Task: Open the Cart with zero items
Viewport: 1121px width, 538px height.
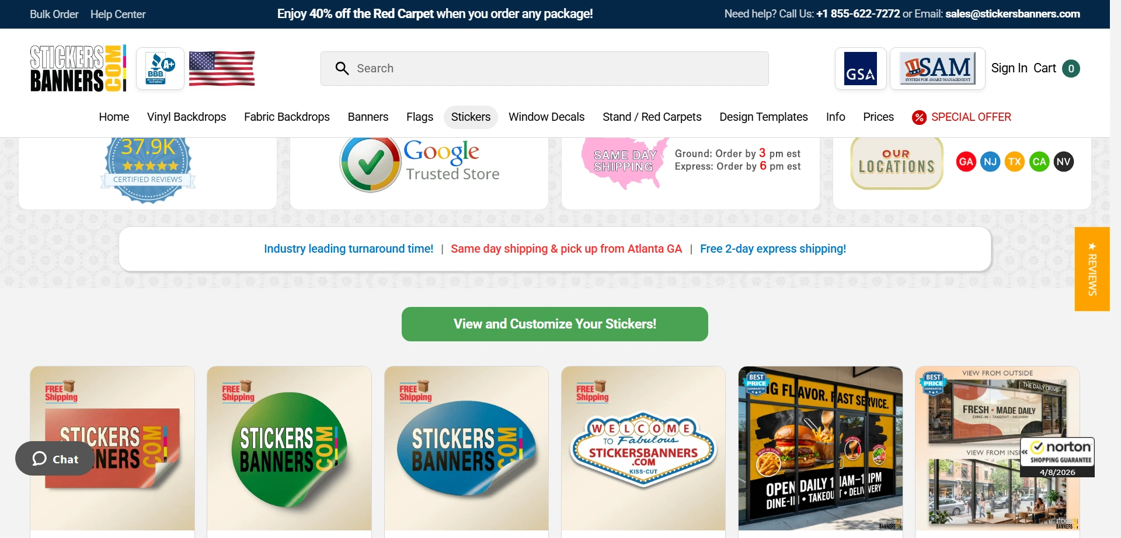Action: click(1056, 68)
